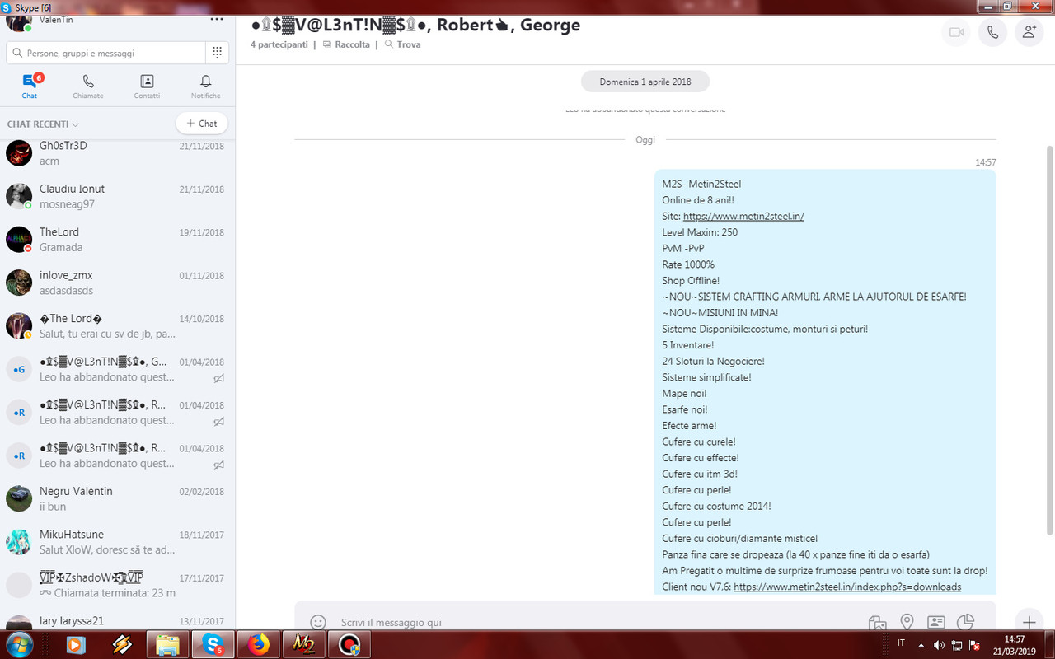
Task: Open the plus add-ons button in composer
Action: click(1028, 622)
